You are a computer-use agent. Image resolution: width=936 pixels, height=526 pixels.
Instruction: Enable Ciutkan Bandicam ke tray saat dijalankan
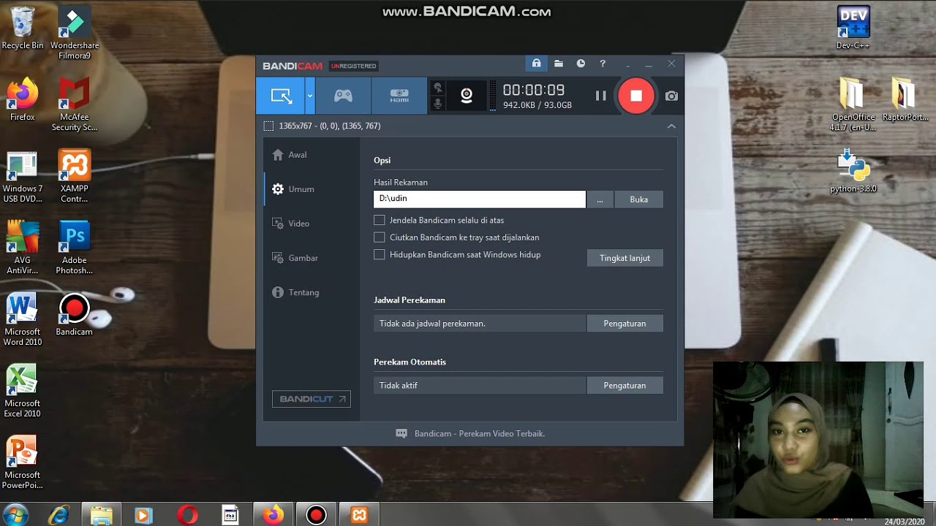379,237
